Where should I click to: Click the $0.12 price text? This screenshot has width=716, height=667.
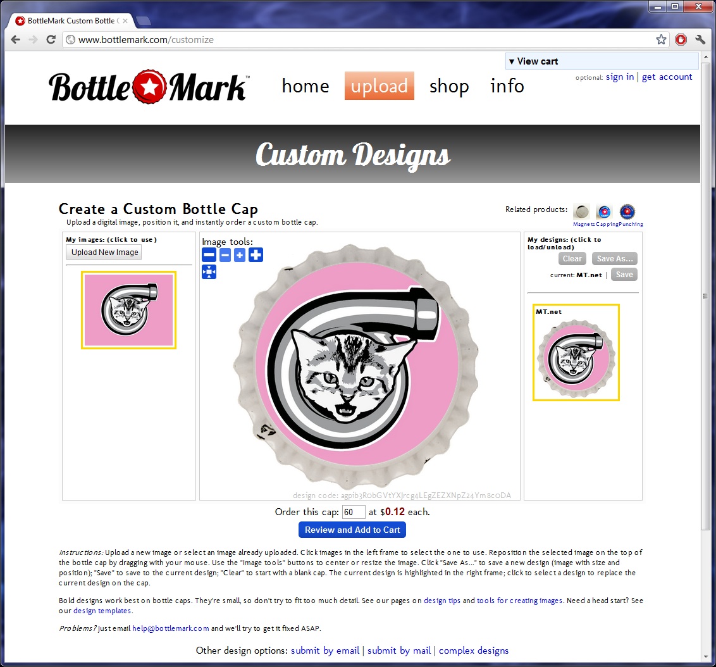(392, 512)
